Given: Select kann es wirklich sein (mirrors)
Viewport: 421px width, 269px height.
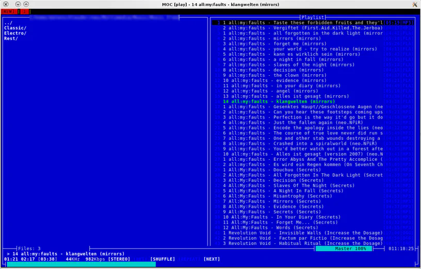Looking at the screenshot, I should (x=313, y=54).
